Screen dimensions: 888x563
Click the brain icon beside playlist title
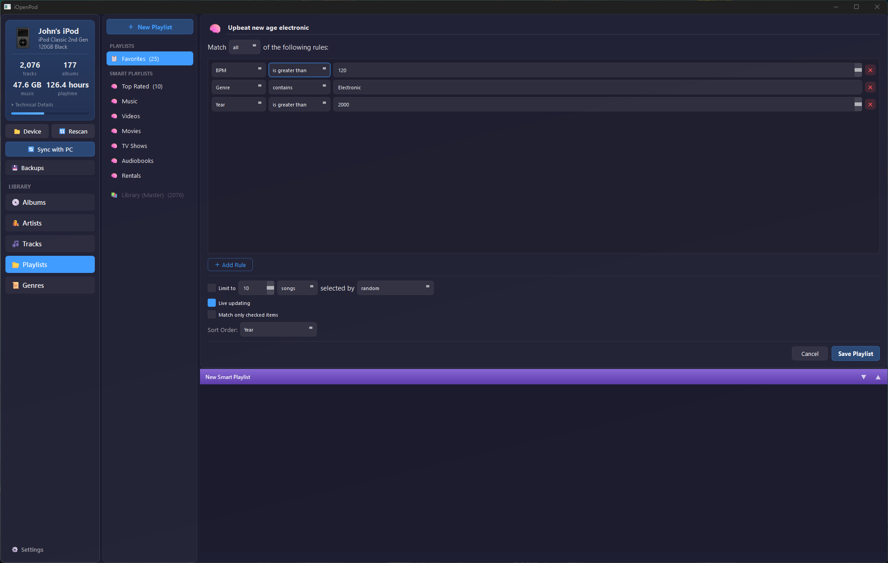215,28
